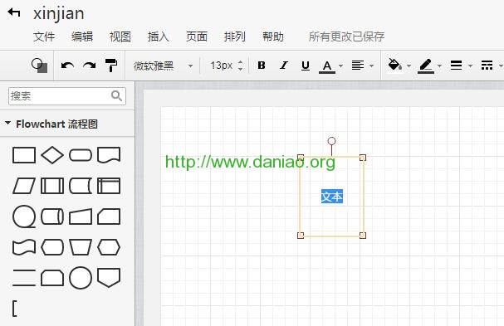Select the preparation hexagon shape

point(109,247)
